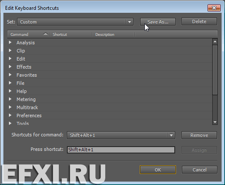
Task: Expand the Tools category
Action: pos(10,123)
